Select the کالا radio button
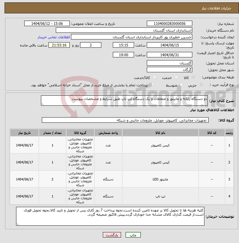This screenshot has height=243, width=239. click(x=193, y=77)
